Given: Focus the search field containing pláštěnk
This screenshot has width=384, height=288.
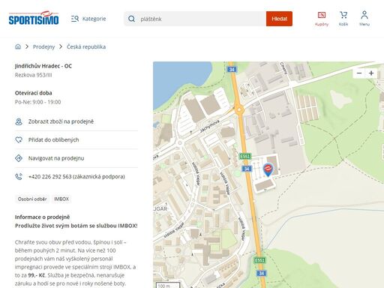Looking at the screenshot, I should pos(195,19).
